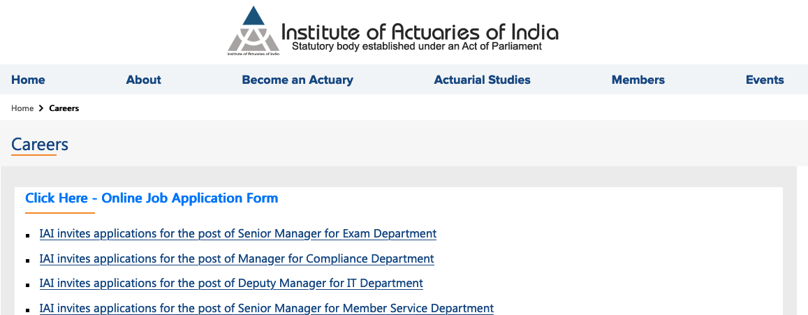Viewport: 808px width, 315px height.
Task: Select Events in the navigation bar
Action: [764, 80]
